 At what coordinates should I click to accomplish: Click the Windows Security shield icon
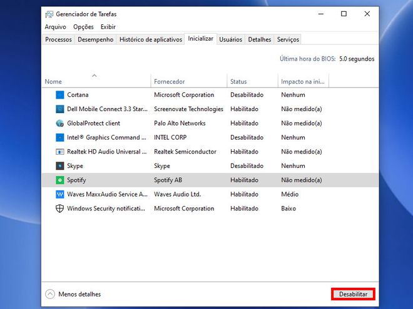coord(60,208)
